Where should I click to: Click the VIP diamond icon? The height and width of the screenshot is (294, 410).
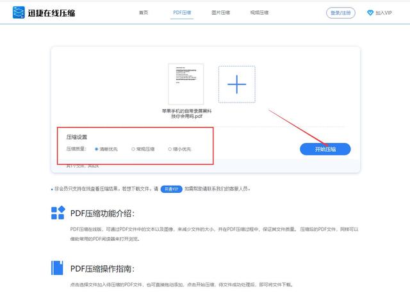370,13
